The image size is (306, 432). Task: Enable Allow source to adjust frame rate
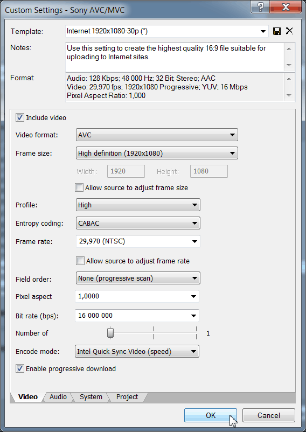80,261
